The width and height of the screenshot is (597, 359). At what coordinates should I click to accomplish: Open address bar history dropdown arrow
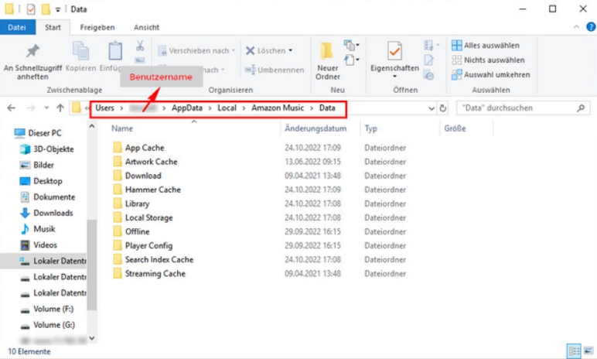pos(432,108)
